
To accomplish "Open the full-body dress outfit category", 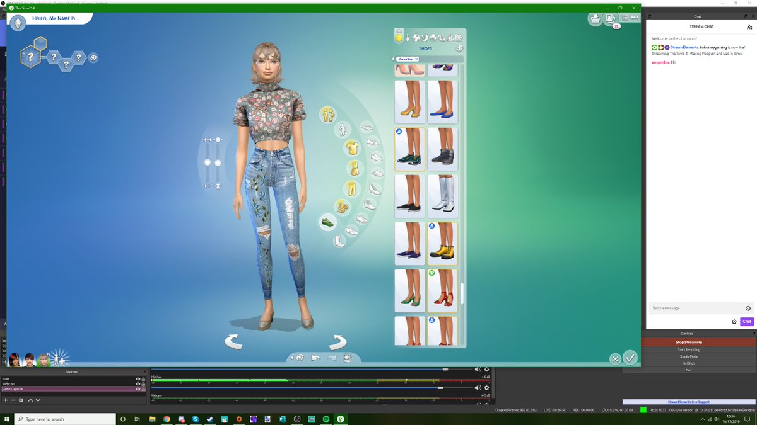I will [x=355, y=168].
